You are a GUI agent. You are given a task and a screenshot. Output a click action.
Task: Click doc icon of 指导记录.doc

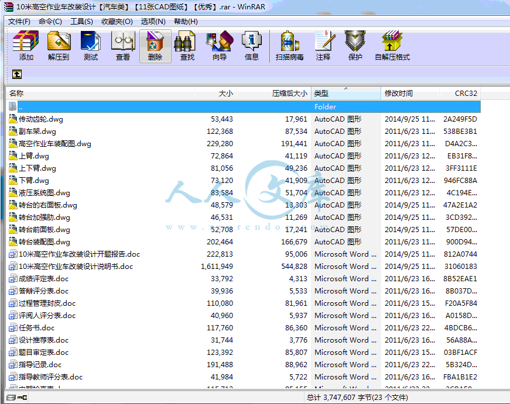(13, 364)
